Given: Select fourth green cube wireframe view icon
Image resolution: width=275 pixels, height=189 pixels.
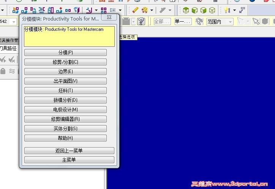Looking at the screenshot, I should click(212, 10).
